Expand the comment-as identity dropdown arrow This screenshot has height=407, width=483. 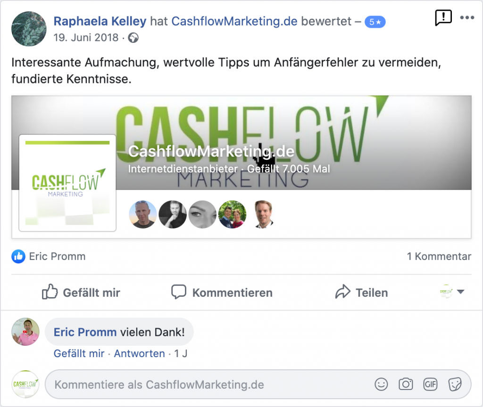point(460,292)
